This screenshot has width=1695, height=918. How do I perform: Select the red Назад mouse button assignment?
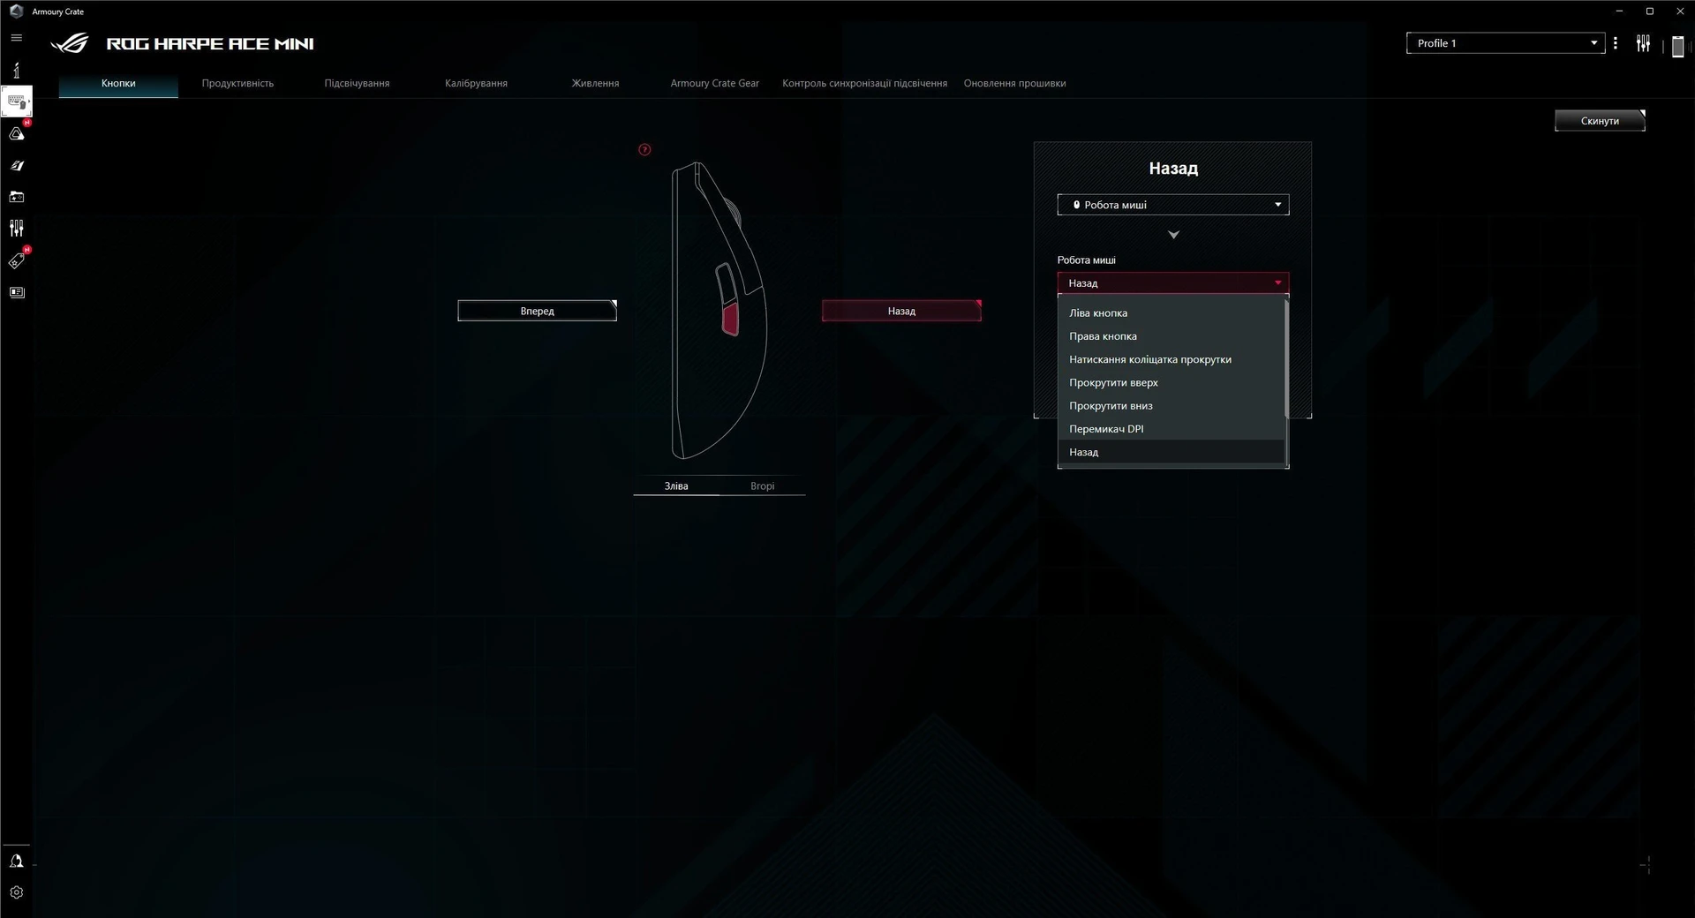pyautogui.click(x=901, y=311)
